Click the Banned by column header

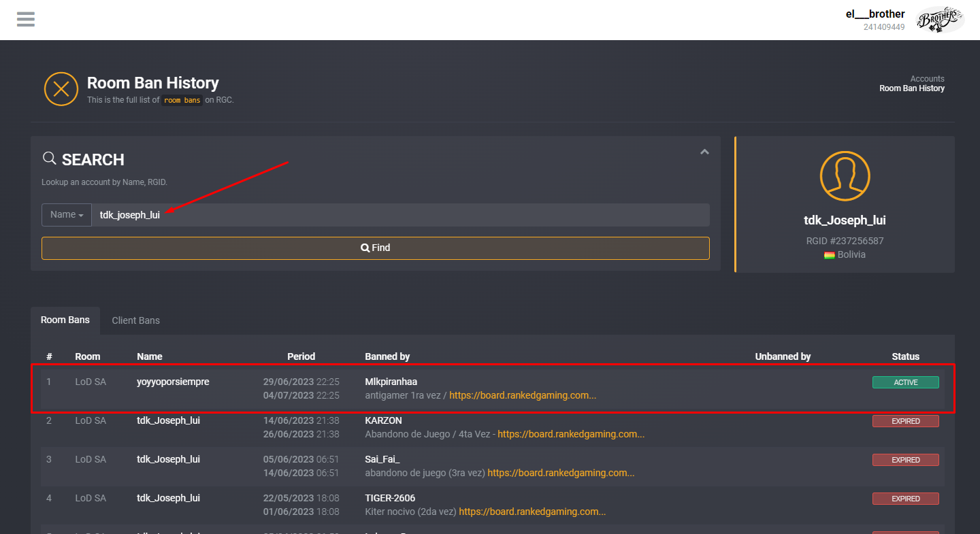coord(387,356)
